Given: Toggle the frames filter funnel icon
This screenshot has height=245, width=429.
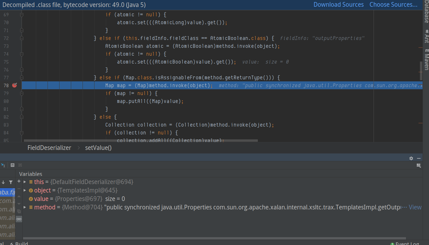Looking at the screenshot, I should pos(11,182).
